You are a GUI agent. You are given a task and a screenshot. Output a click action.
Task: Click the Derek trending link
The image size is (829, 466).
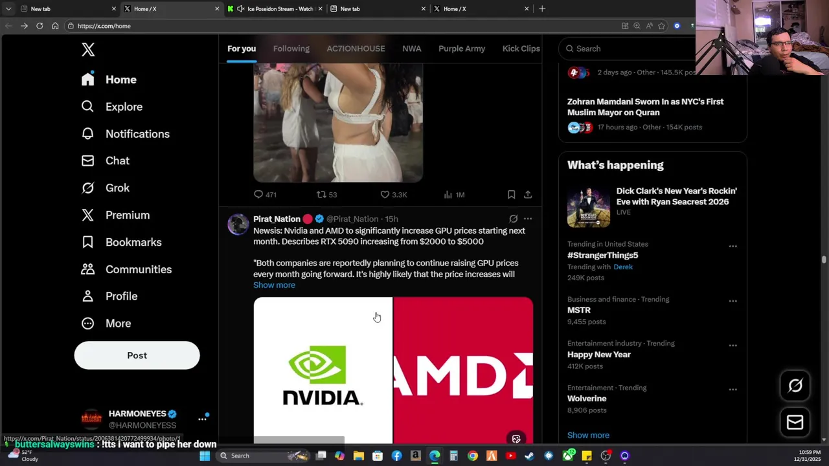point(623,267)
